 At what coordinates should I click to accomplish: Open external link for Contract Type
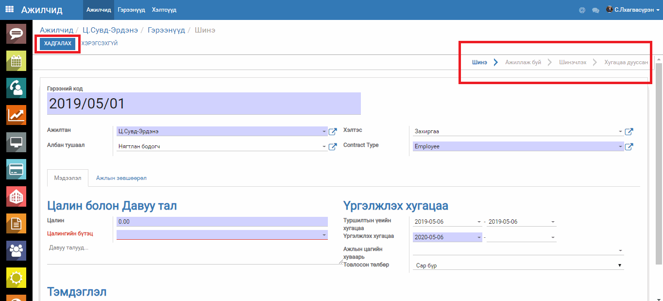[x=629, y=146]
